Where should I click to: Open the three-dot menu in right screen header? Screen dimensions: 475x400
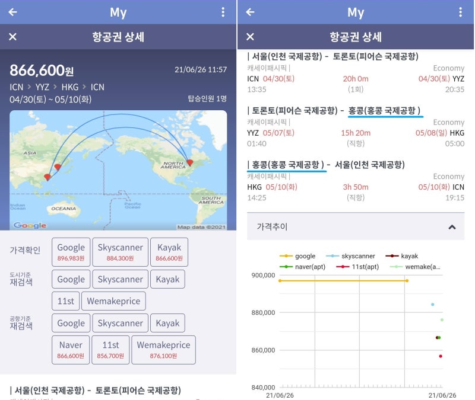pyautogui.click(x=460, y=12)
